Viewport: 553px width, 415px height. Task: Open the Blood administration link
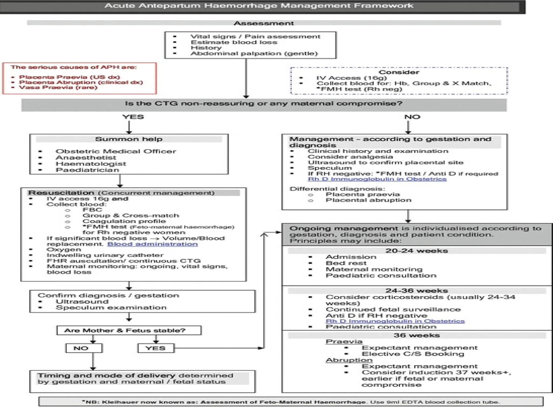(x=153, y=244)
